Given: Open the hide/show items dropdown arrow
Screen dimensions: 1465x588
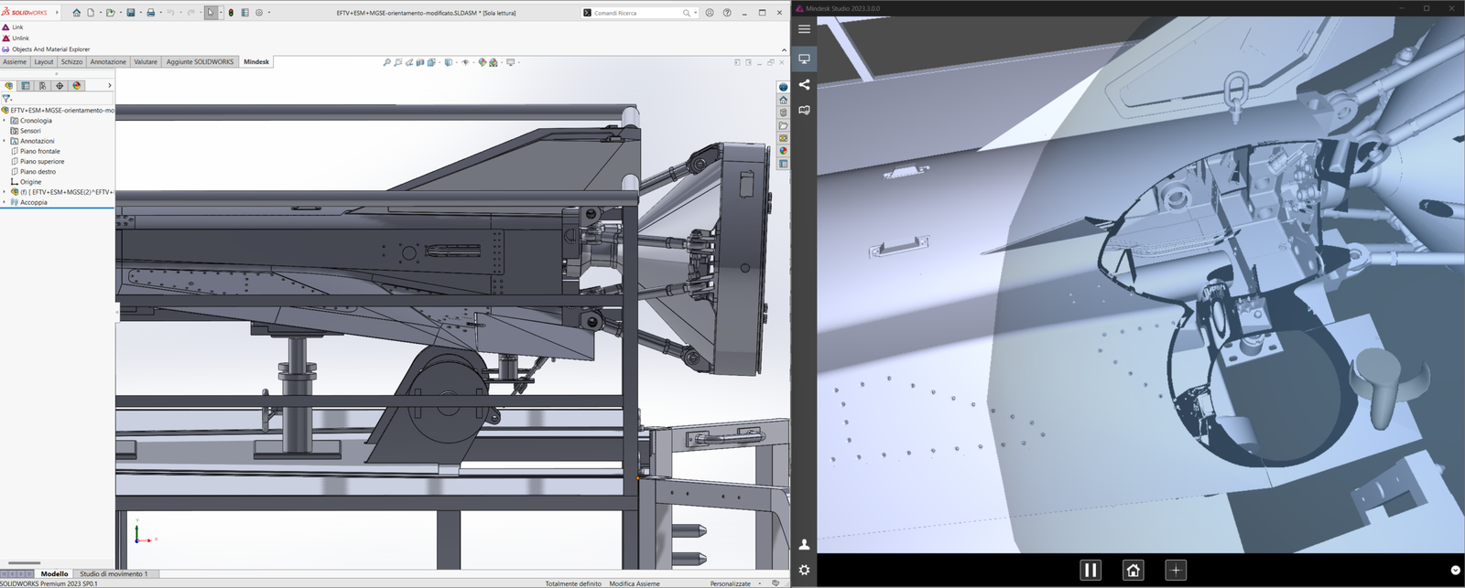Looking at the screenshot, I should point(472,63).
